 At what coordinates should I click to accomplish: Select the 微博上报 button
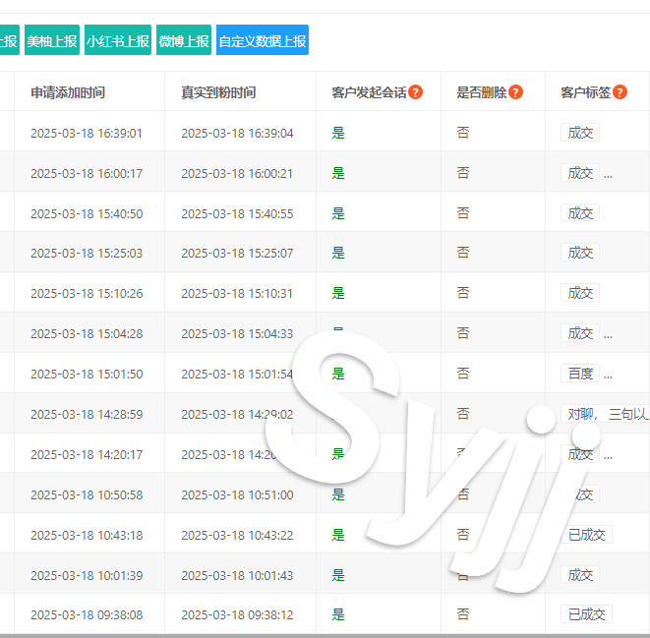[x=184, y=40]
